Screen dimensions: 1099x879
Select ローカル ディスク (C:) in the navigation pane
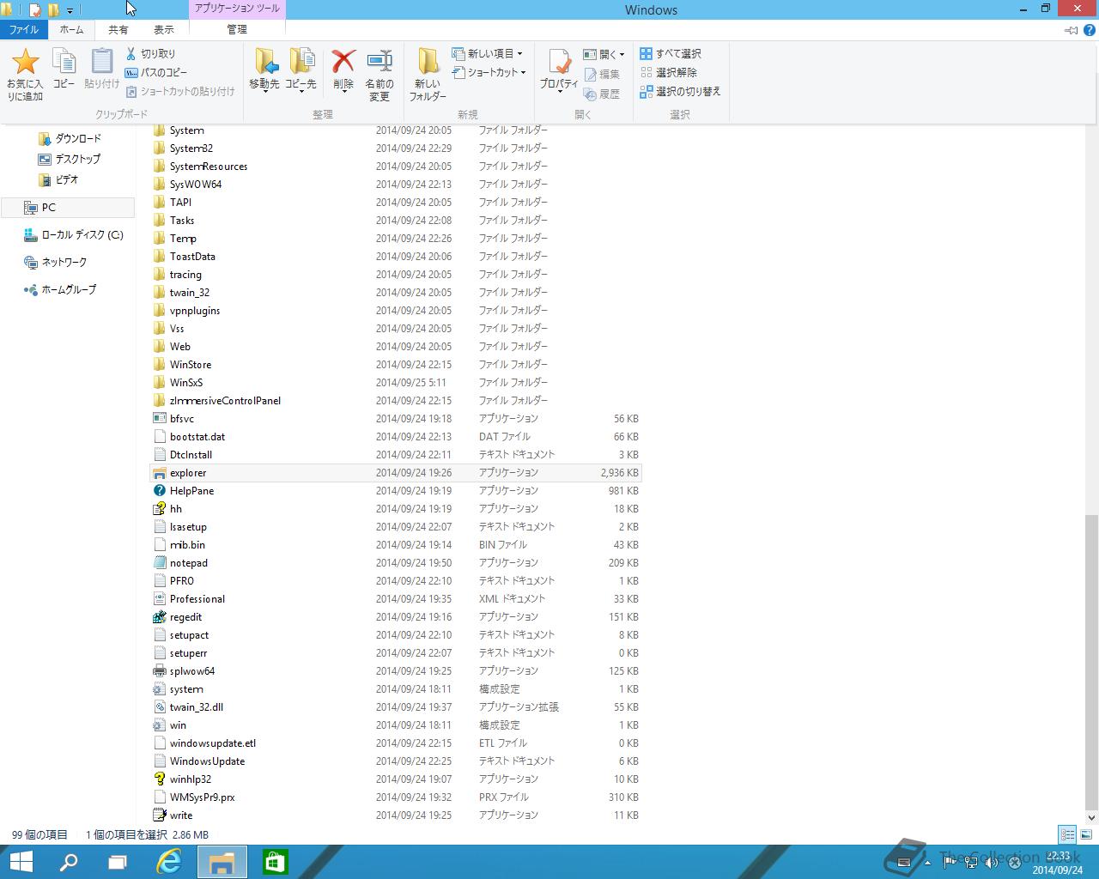click(x=74, y=234)
